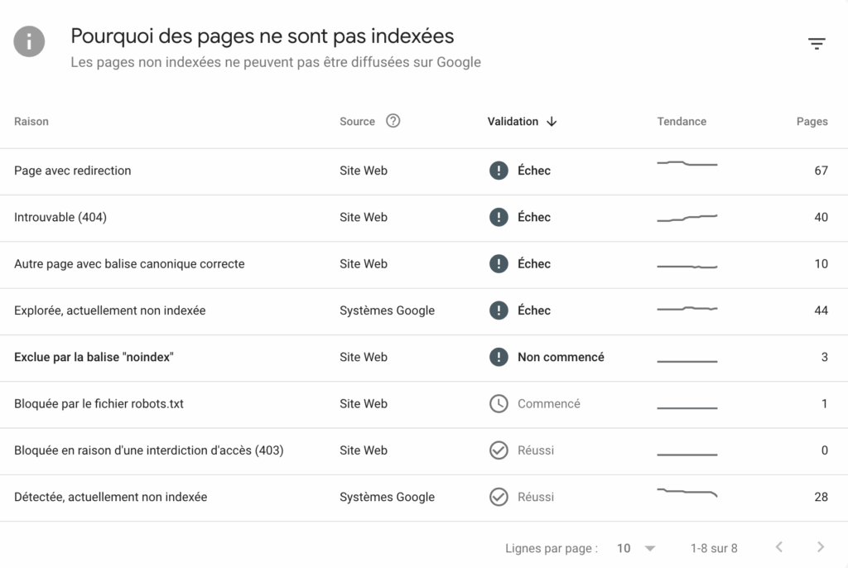The width and height of the screenshot is (848, 568).
Task: Click trend sparkline for Détectée, actuellement non indexée
Action: tap(687, 494)
